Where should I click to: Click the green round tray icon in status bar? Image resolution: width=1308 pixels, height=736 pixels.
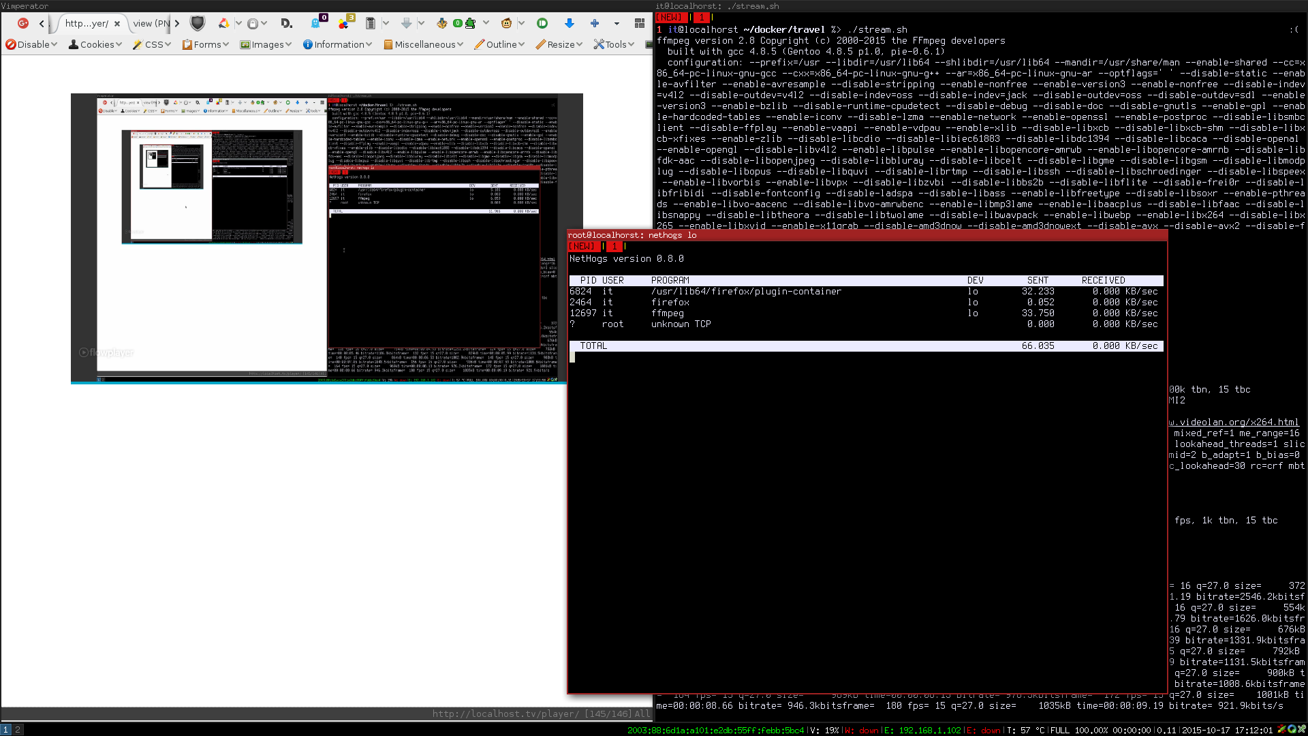(1292, 729)
